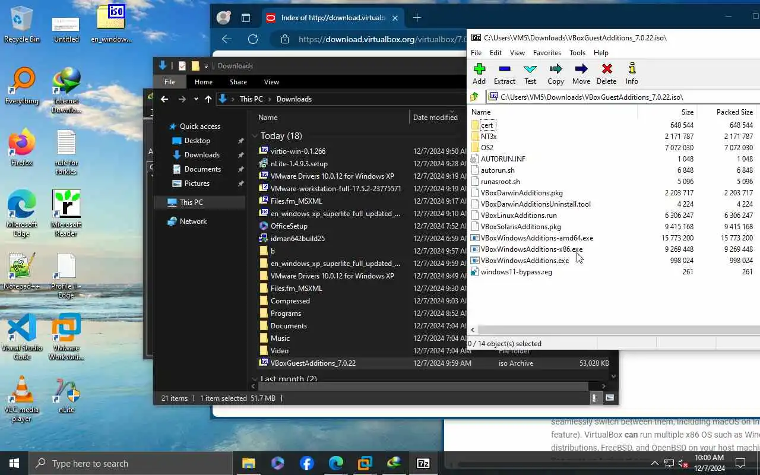Expand the This PC breadcrumb chevron
Viewport: 760px width, 475px height.
(270, 99)
